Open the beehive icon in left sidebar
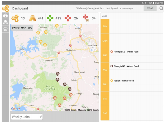The image size is (166, 122). pyautogui.click(x=5, y=22)
